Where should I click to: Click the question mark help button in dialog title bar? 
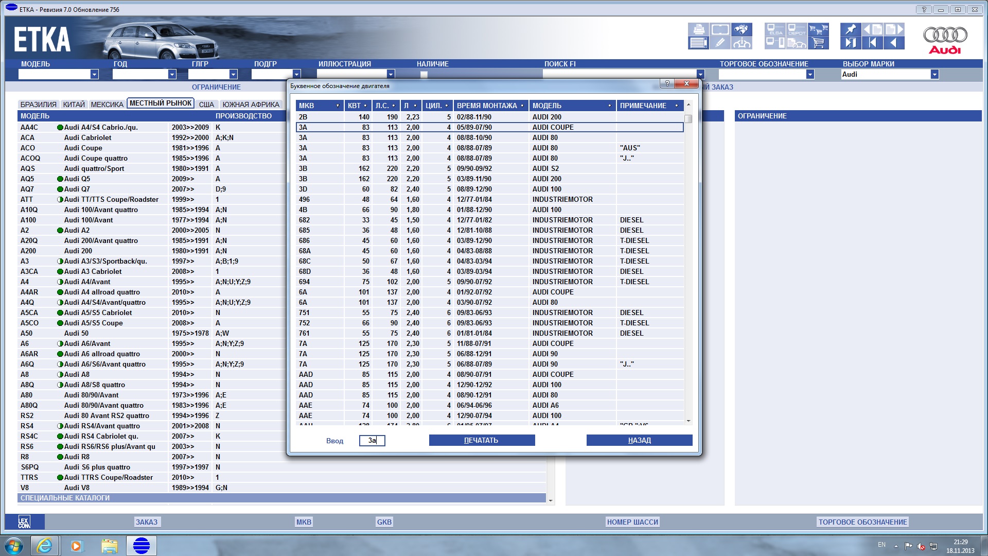[667, 83]
